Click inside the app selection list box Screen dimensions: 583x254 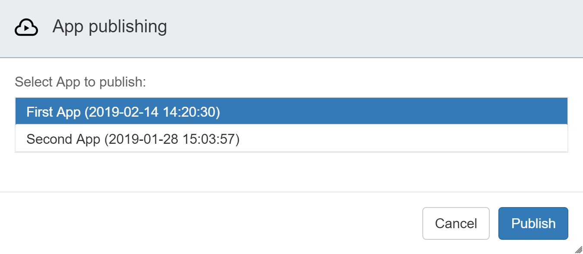click(x=291, y=125)
